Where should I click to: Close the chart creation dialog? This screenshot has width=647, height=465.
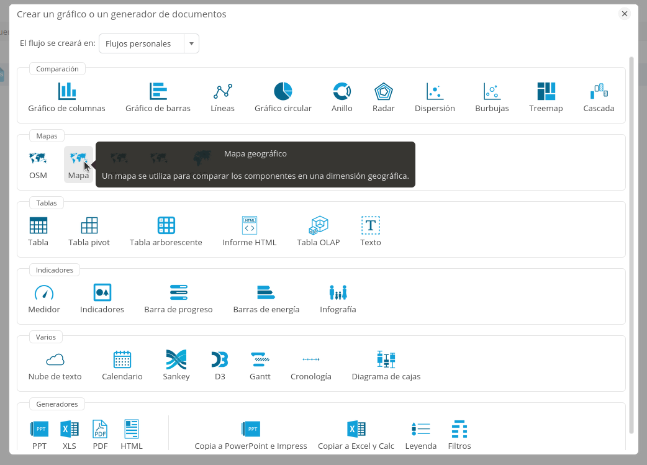(x=625, y=14)
